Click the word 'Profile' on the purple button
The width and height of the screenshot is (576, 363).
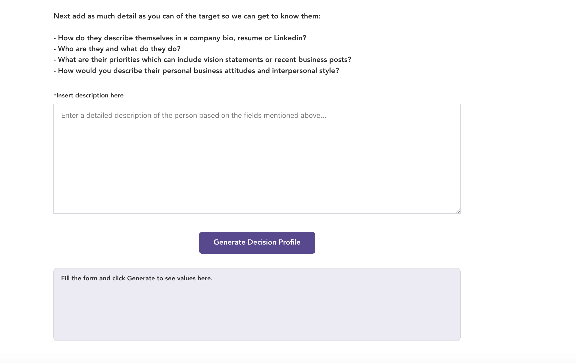[289, 242]
